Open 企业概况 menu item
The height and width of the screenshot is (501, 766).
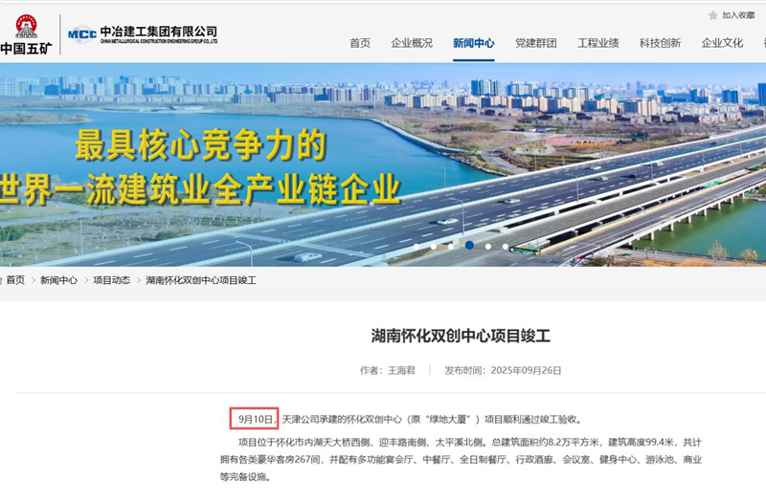point(412,43)
